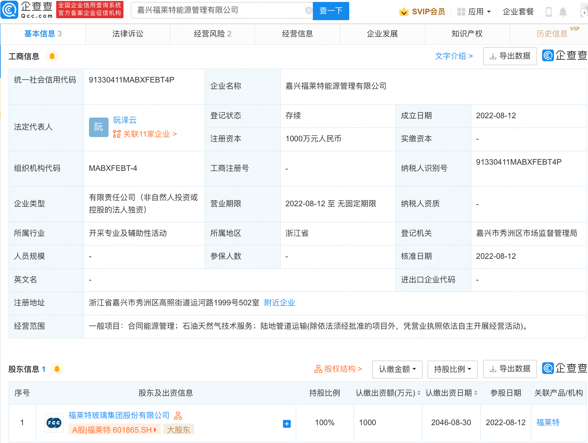Switch to 法律诉讼 tab
Screen dimensions: 588x443
coord(128,34)
